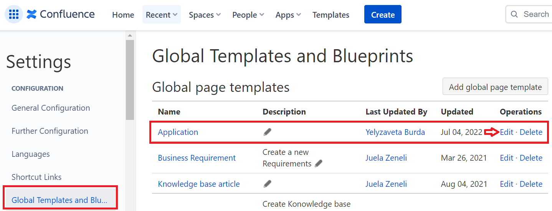Click the search magnifier icon
This screenshot has height=211, width=552.
tap(514, 15)
